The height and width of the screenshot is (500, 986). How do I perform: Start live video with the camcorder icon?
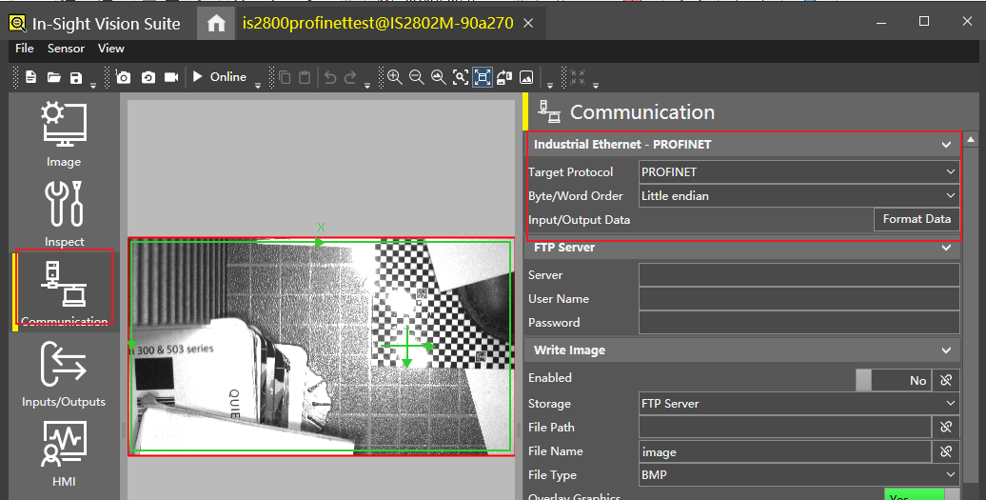pos(171,77)
